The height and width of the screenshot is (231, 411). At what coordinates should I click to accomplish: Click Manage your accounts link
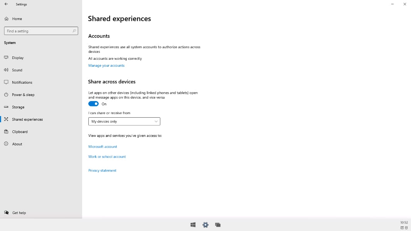coord(106,66)
